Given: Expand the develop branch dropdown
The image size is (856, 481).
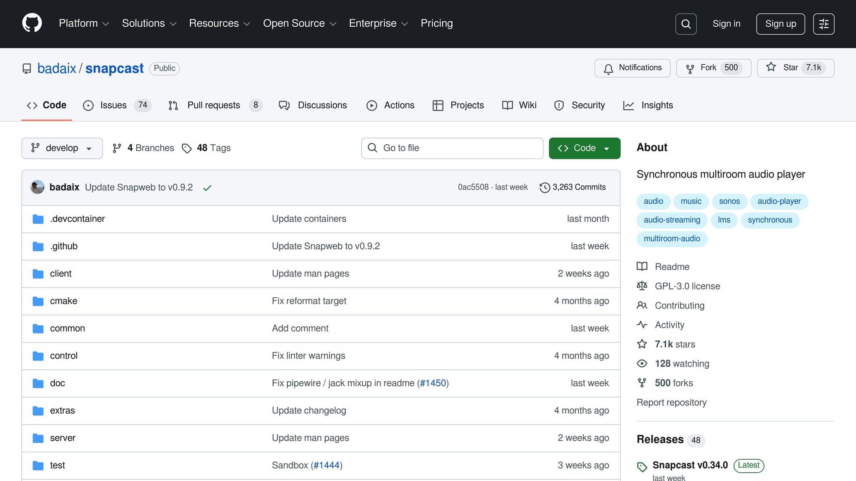Looking at the screenshot, I should click(x=62, y=148).
